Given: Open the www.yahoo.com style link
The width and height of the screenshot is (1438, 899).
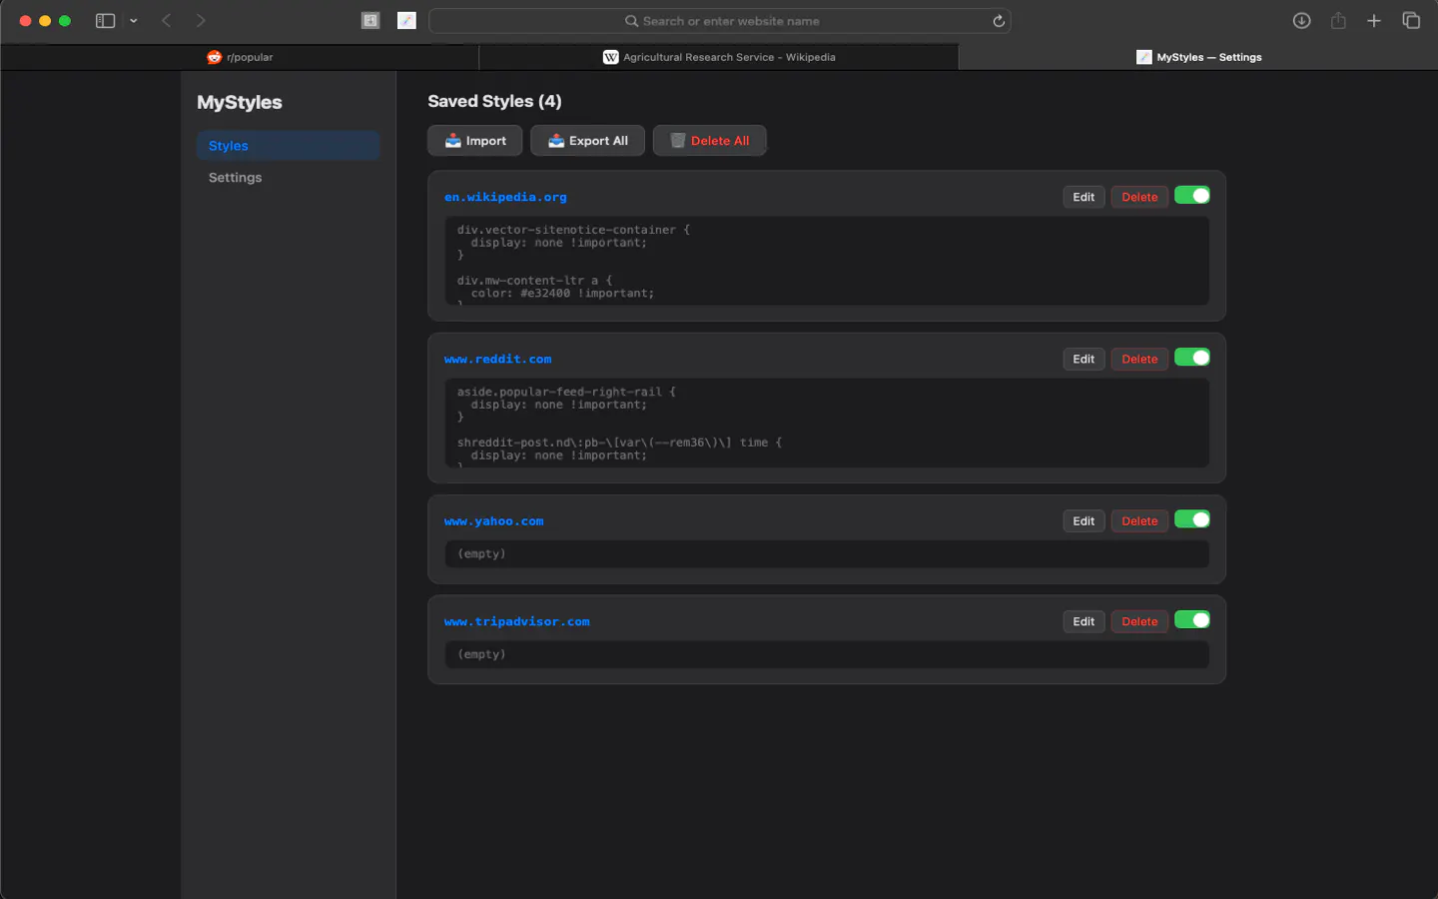Looking at the screenshot, I should click(494, 521).
